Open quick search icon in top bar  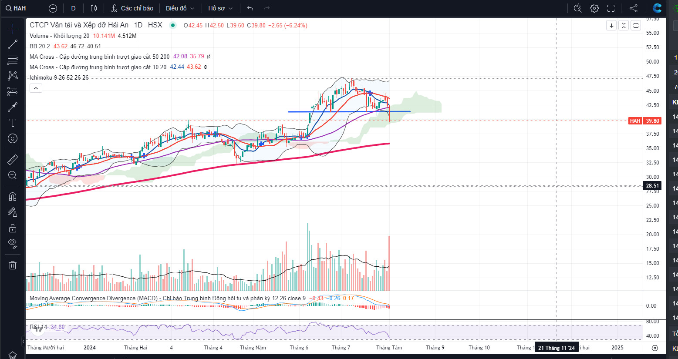pyautogui.click(x=577, y=8)
